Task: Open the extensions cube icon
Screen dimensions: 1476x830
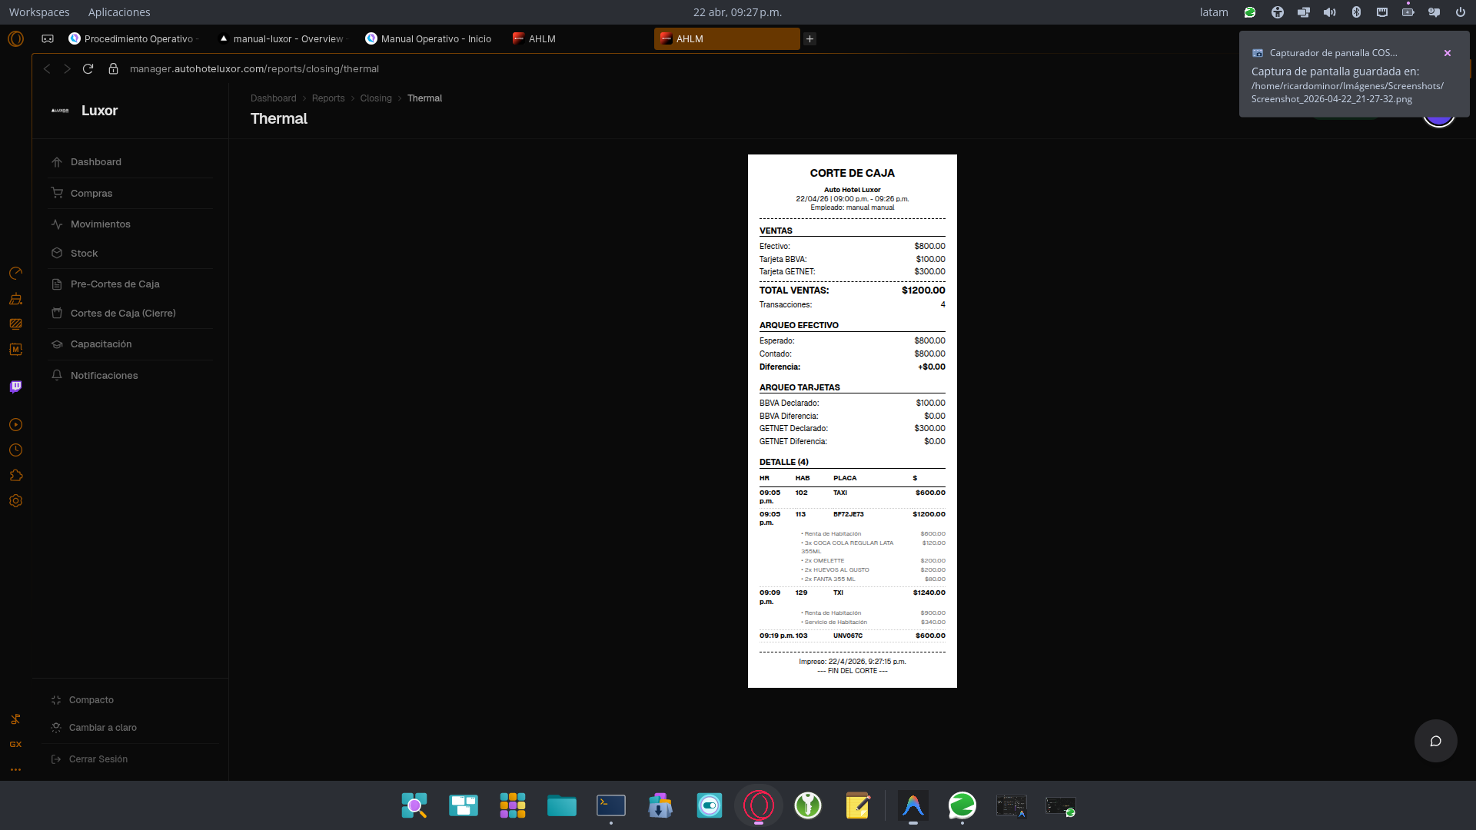Action: coord(15,476)
